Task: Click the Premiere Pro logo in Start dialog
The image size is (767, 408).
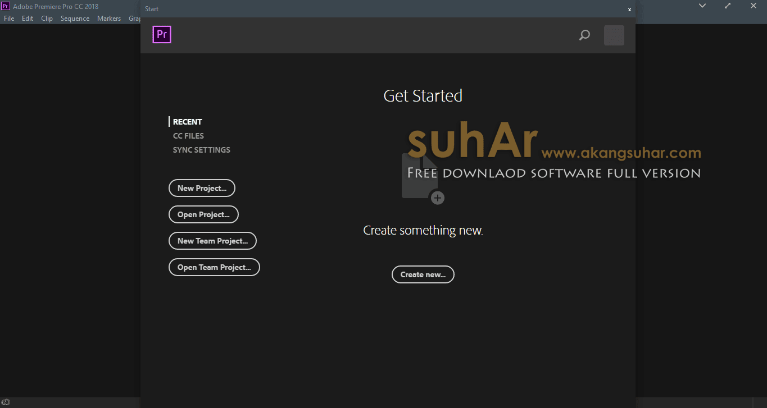Action: pos(162,35)
